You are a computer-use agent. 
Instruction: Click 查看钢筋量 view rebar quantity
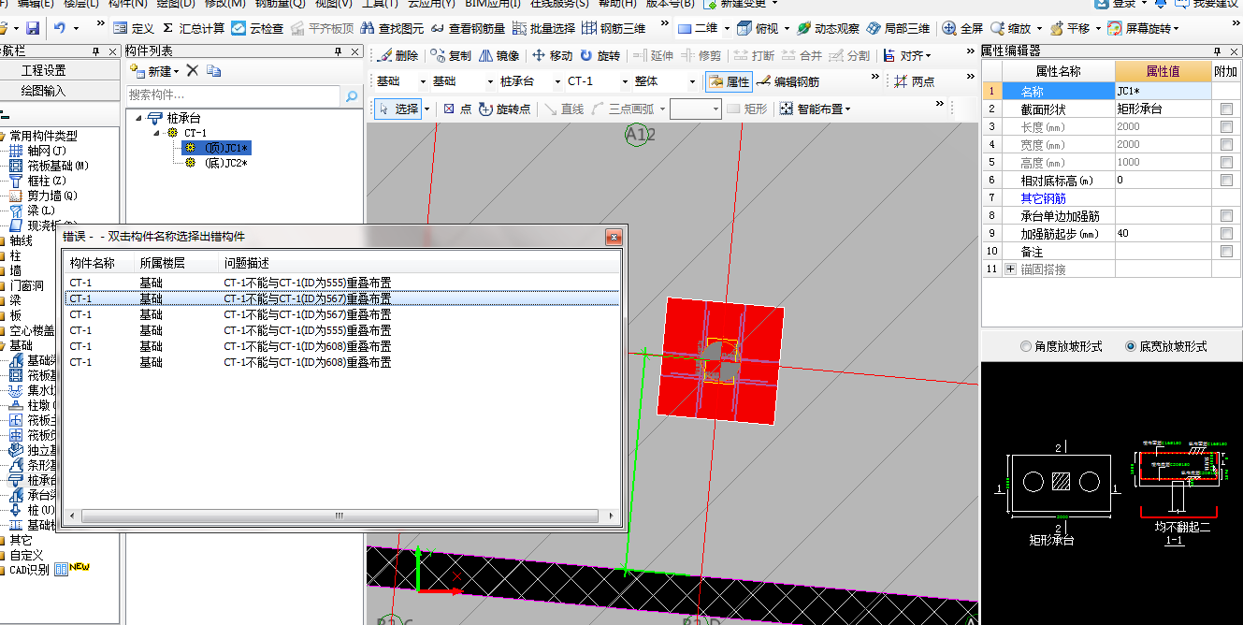tap(469, 29)
